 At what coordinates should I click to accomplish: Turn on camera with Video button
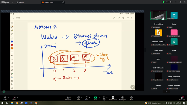pos(14,98)
